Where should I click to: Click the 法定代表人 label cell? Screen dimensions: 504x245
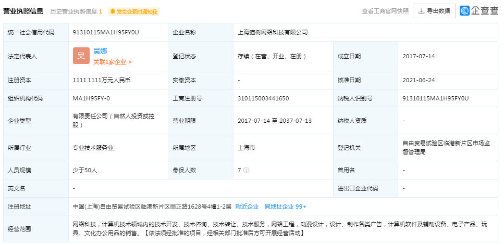click(36, 57)
